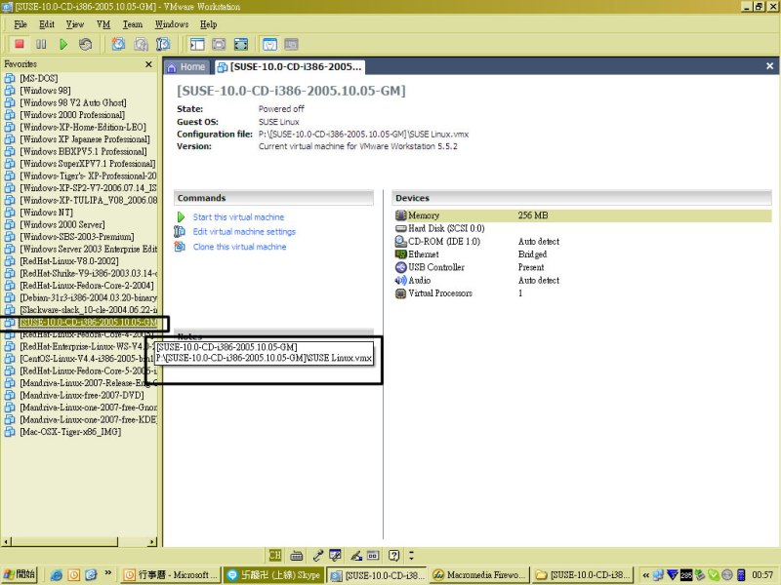The width and height of the screenshot is (781, 585).
Task: Click the Favorites horizontal scrollbar thumb
Action: [x=64, y=542]
